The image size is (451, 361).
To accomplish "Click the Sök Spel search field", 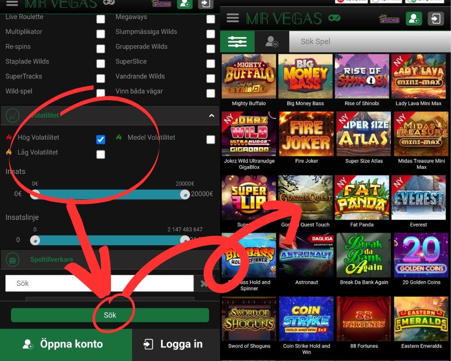I will (368, 42).
